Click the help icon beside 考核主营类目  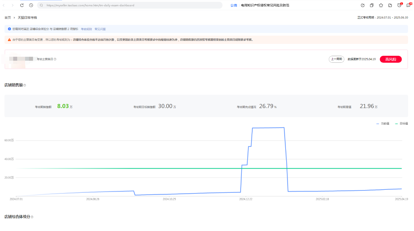tap(55, 59)
